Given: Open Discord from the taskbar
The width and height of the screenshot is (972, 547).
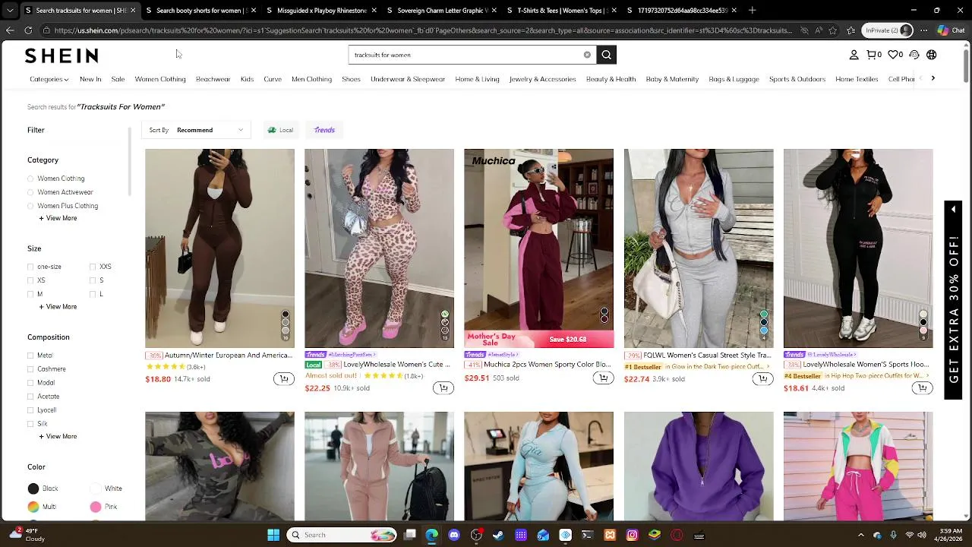Looking at the screenshot, I should pos(454,535).
